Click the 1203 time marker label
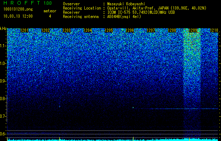The width and height of the screenshot is (221, 141). click(66, 30)
